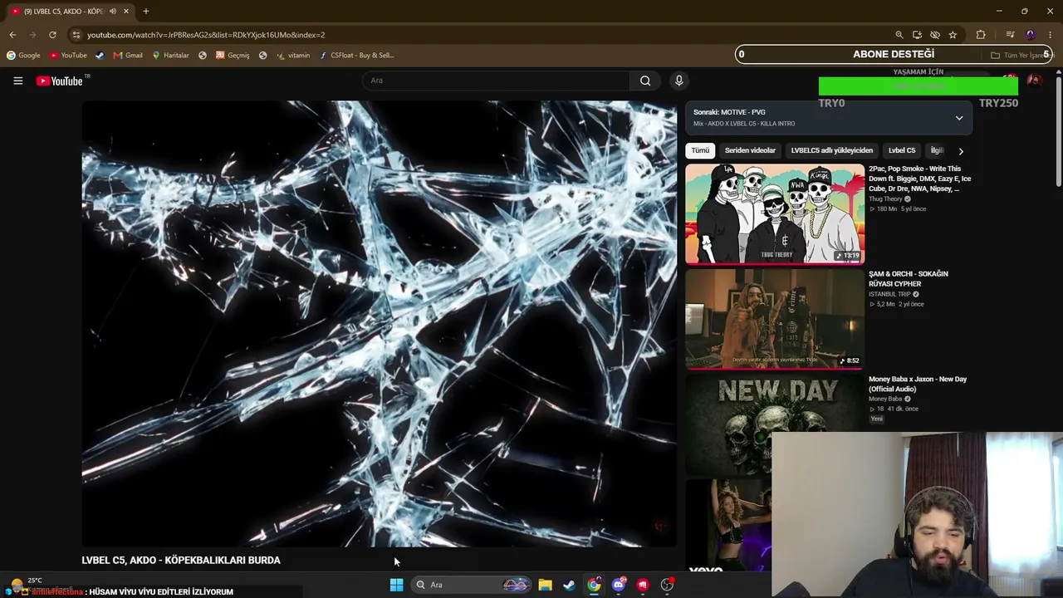Open File Explorer from the taskbar
1063x598 pixels.
(545, 585)
